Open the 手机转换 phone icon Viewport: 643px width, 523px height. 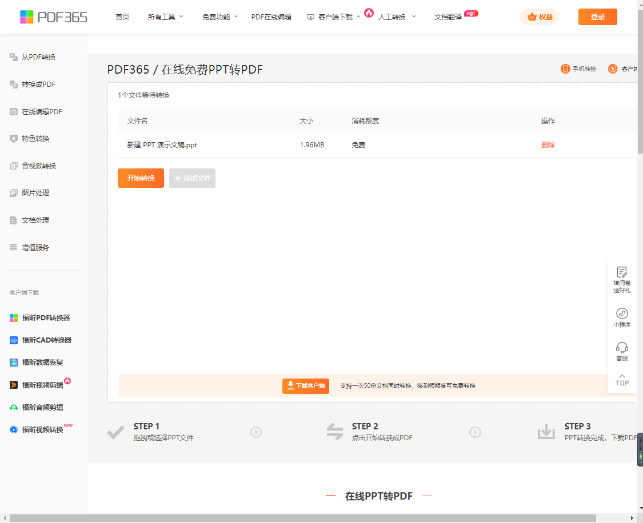[x=565, y=69]
